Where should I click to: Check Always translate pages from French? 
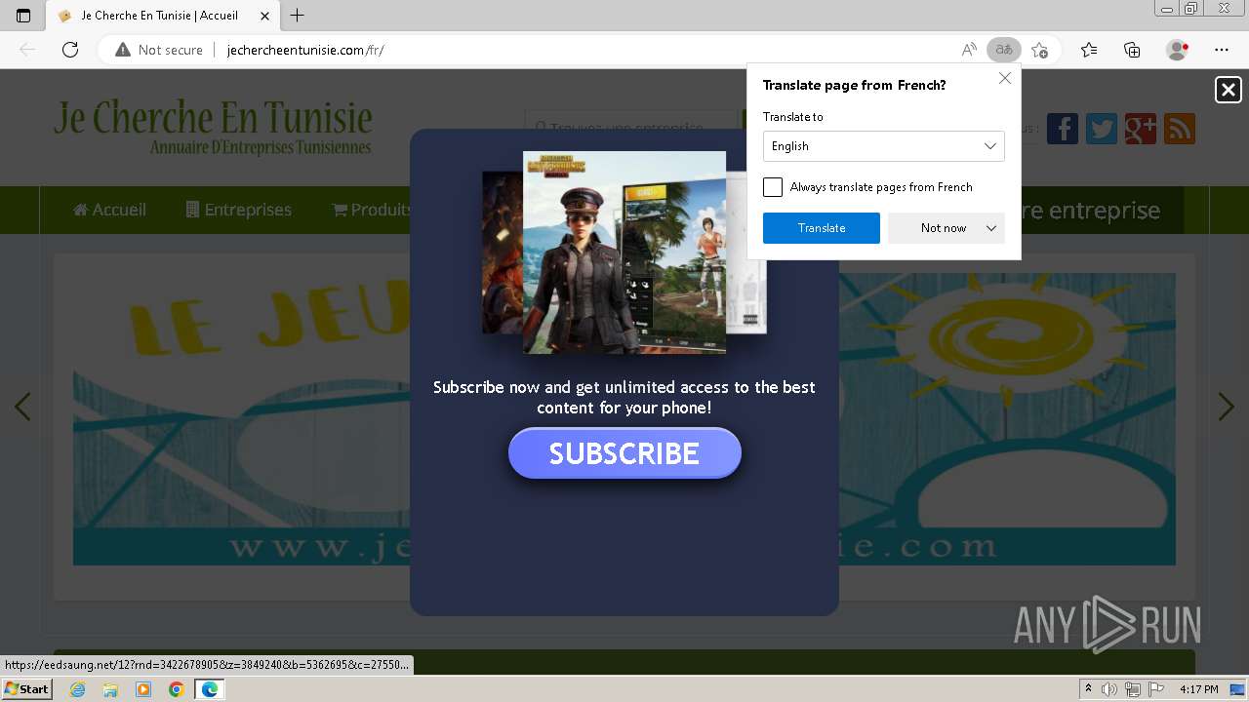point(773,187)
